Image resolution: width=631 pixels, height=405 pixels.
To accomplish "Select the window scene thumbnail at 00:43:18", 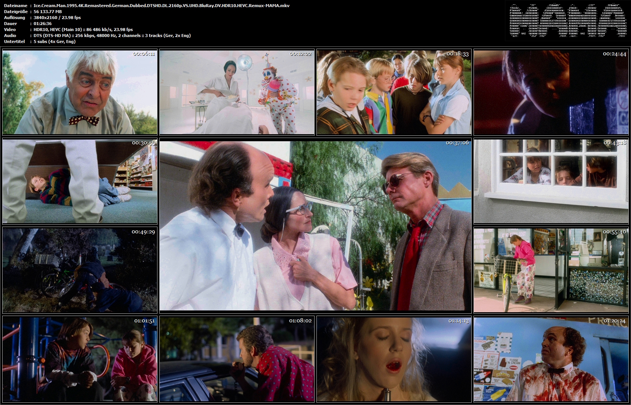I will click(551, 181).
